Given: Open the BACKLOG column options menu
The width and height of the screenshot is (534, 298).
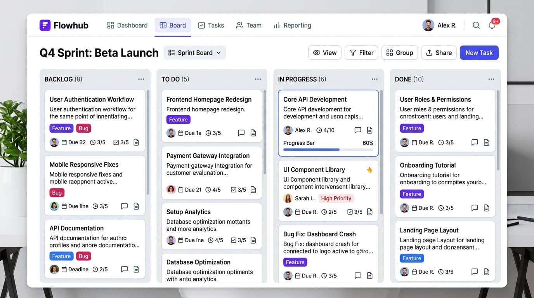Looking at the screenshot, I should click(141, 79).
